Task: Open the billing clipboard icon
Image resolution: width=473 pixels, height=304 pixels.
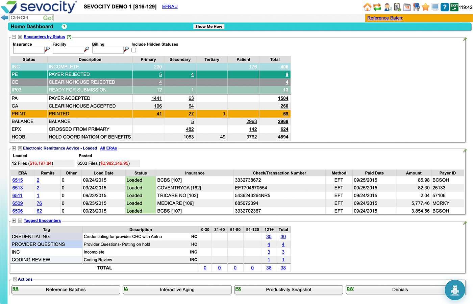Action: (397, 7)
